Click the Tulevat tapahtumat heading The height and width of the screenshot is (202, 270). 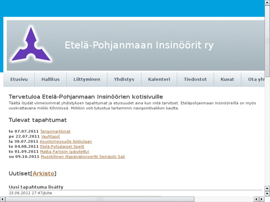[x=38, y=120]
